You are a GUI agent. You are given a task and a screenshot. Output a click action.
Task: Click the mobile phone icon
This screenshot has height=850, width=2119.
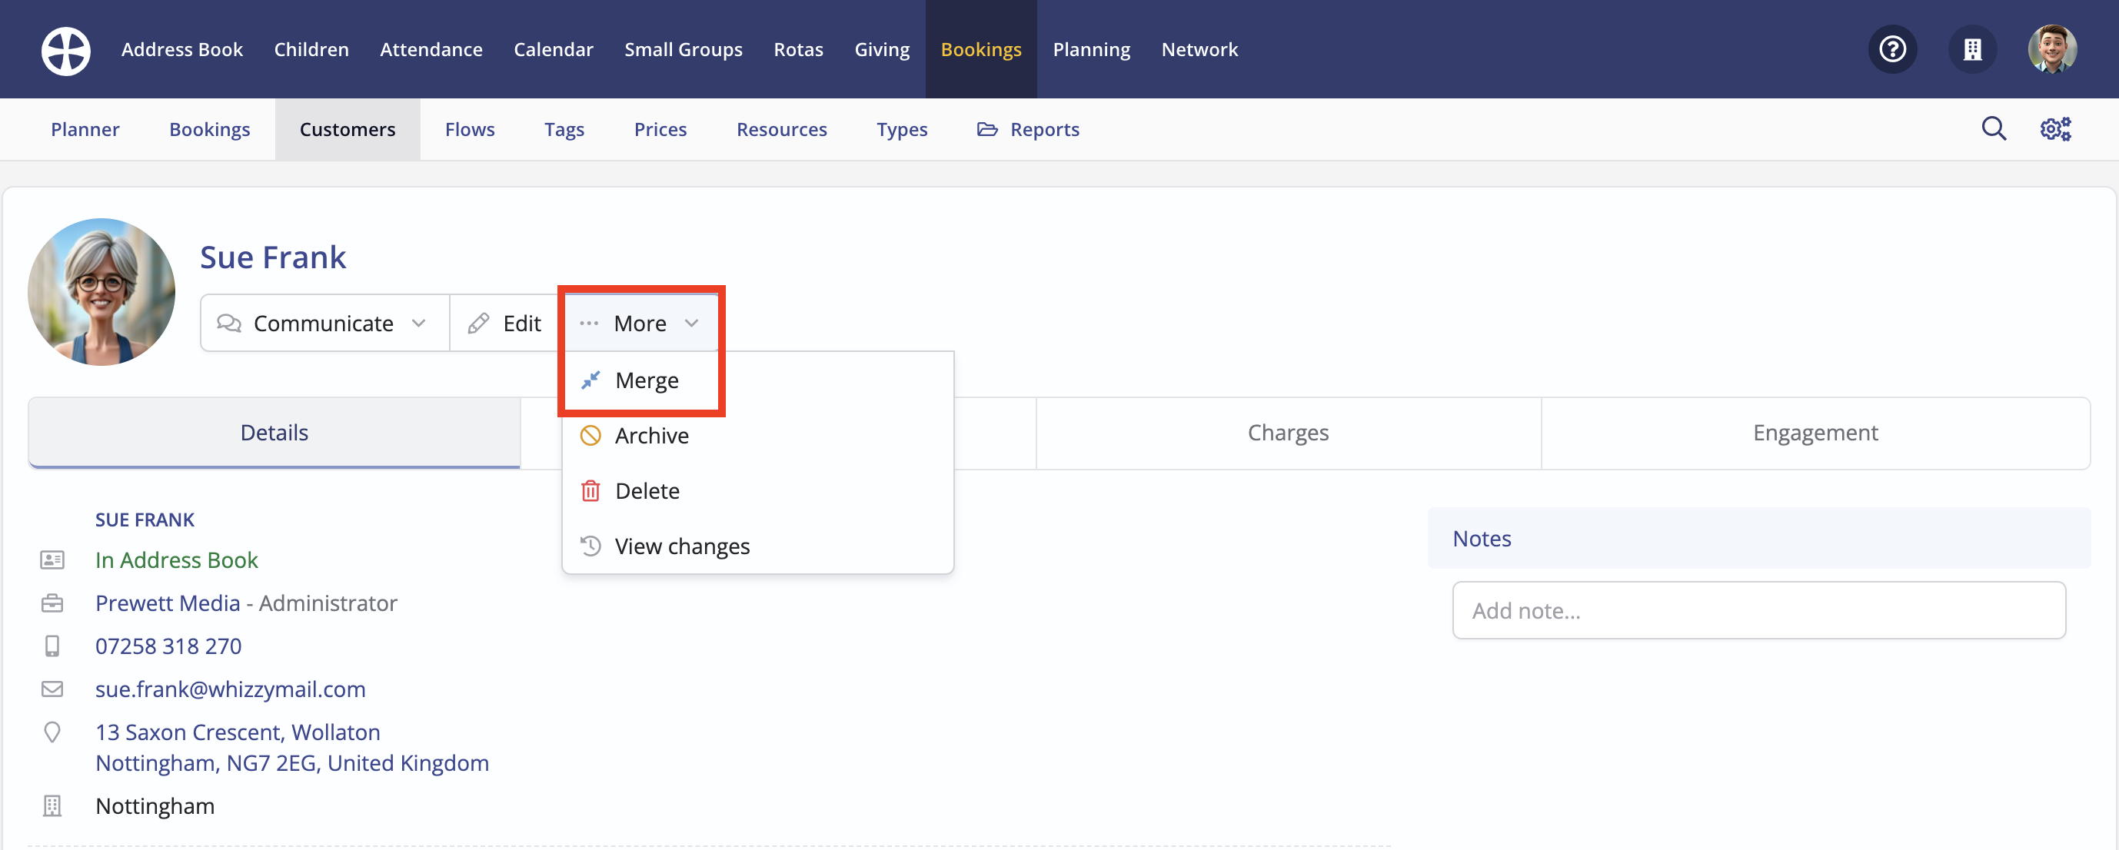point(52,646)
